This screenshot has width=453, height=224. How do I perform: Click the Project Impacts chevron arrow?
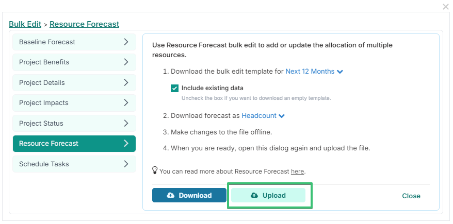[x=126, y=102]
